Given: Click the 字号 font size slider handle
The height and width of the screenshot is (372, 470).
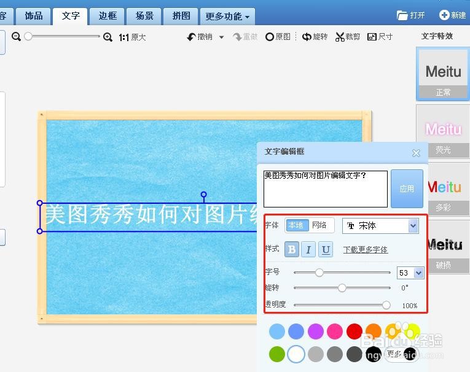Looking at the screenshot, I should (x=319, y=273).
